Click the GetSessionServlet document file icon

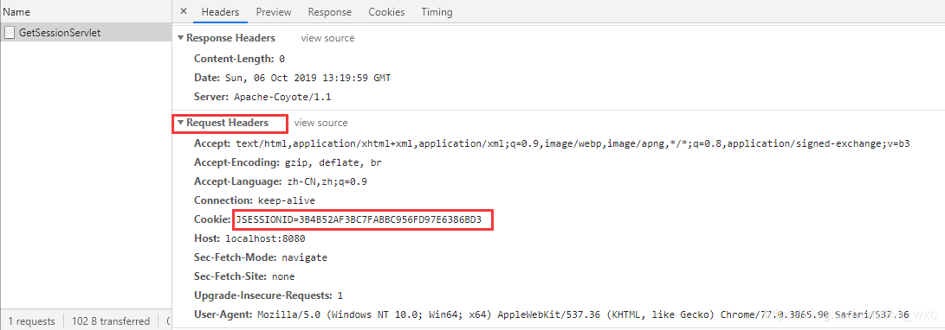coord(10,33)
